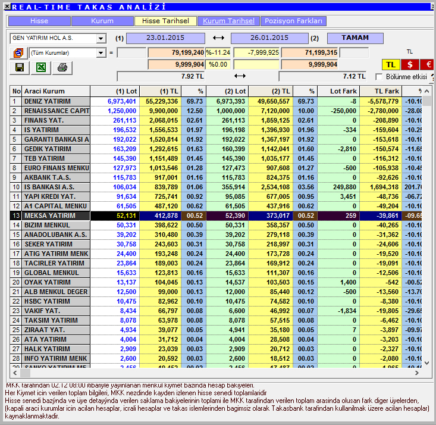Select the ALB MENKUL DEGER row
The image size is (436, 425).
[216, 292]
